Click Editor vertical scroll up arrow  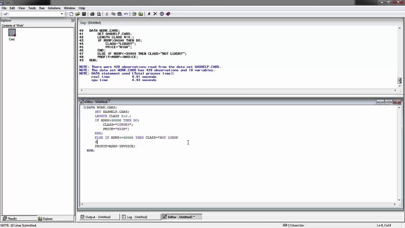point(399,108)
